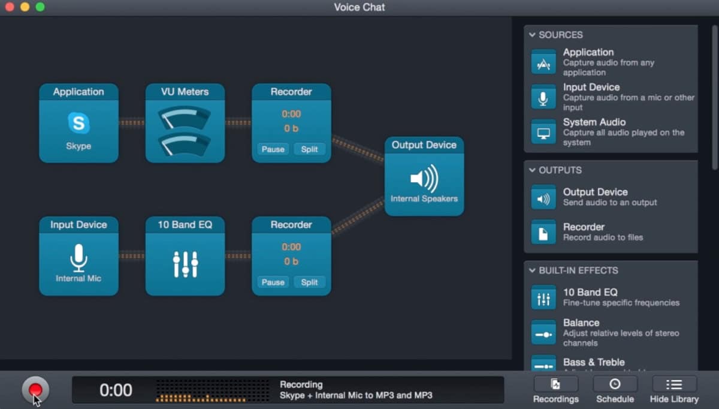The height and width of the screenshot is (409, 719).
Task: Click the 'Recording' status label
Action: [x=301, y=384]
